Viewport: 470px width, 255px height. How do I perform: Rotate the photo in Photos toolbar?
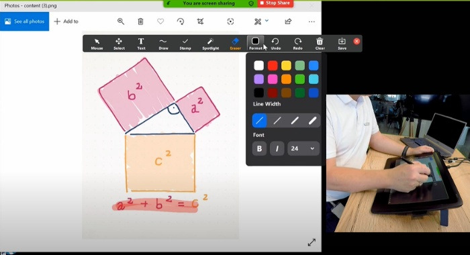[x=181, y=21]
